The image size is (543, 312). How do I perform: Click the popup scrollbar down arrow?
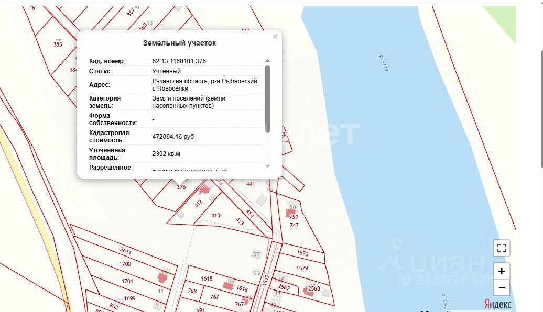267,166
